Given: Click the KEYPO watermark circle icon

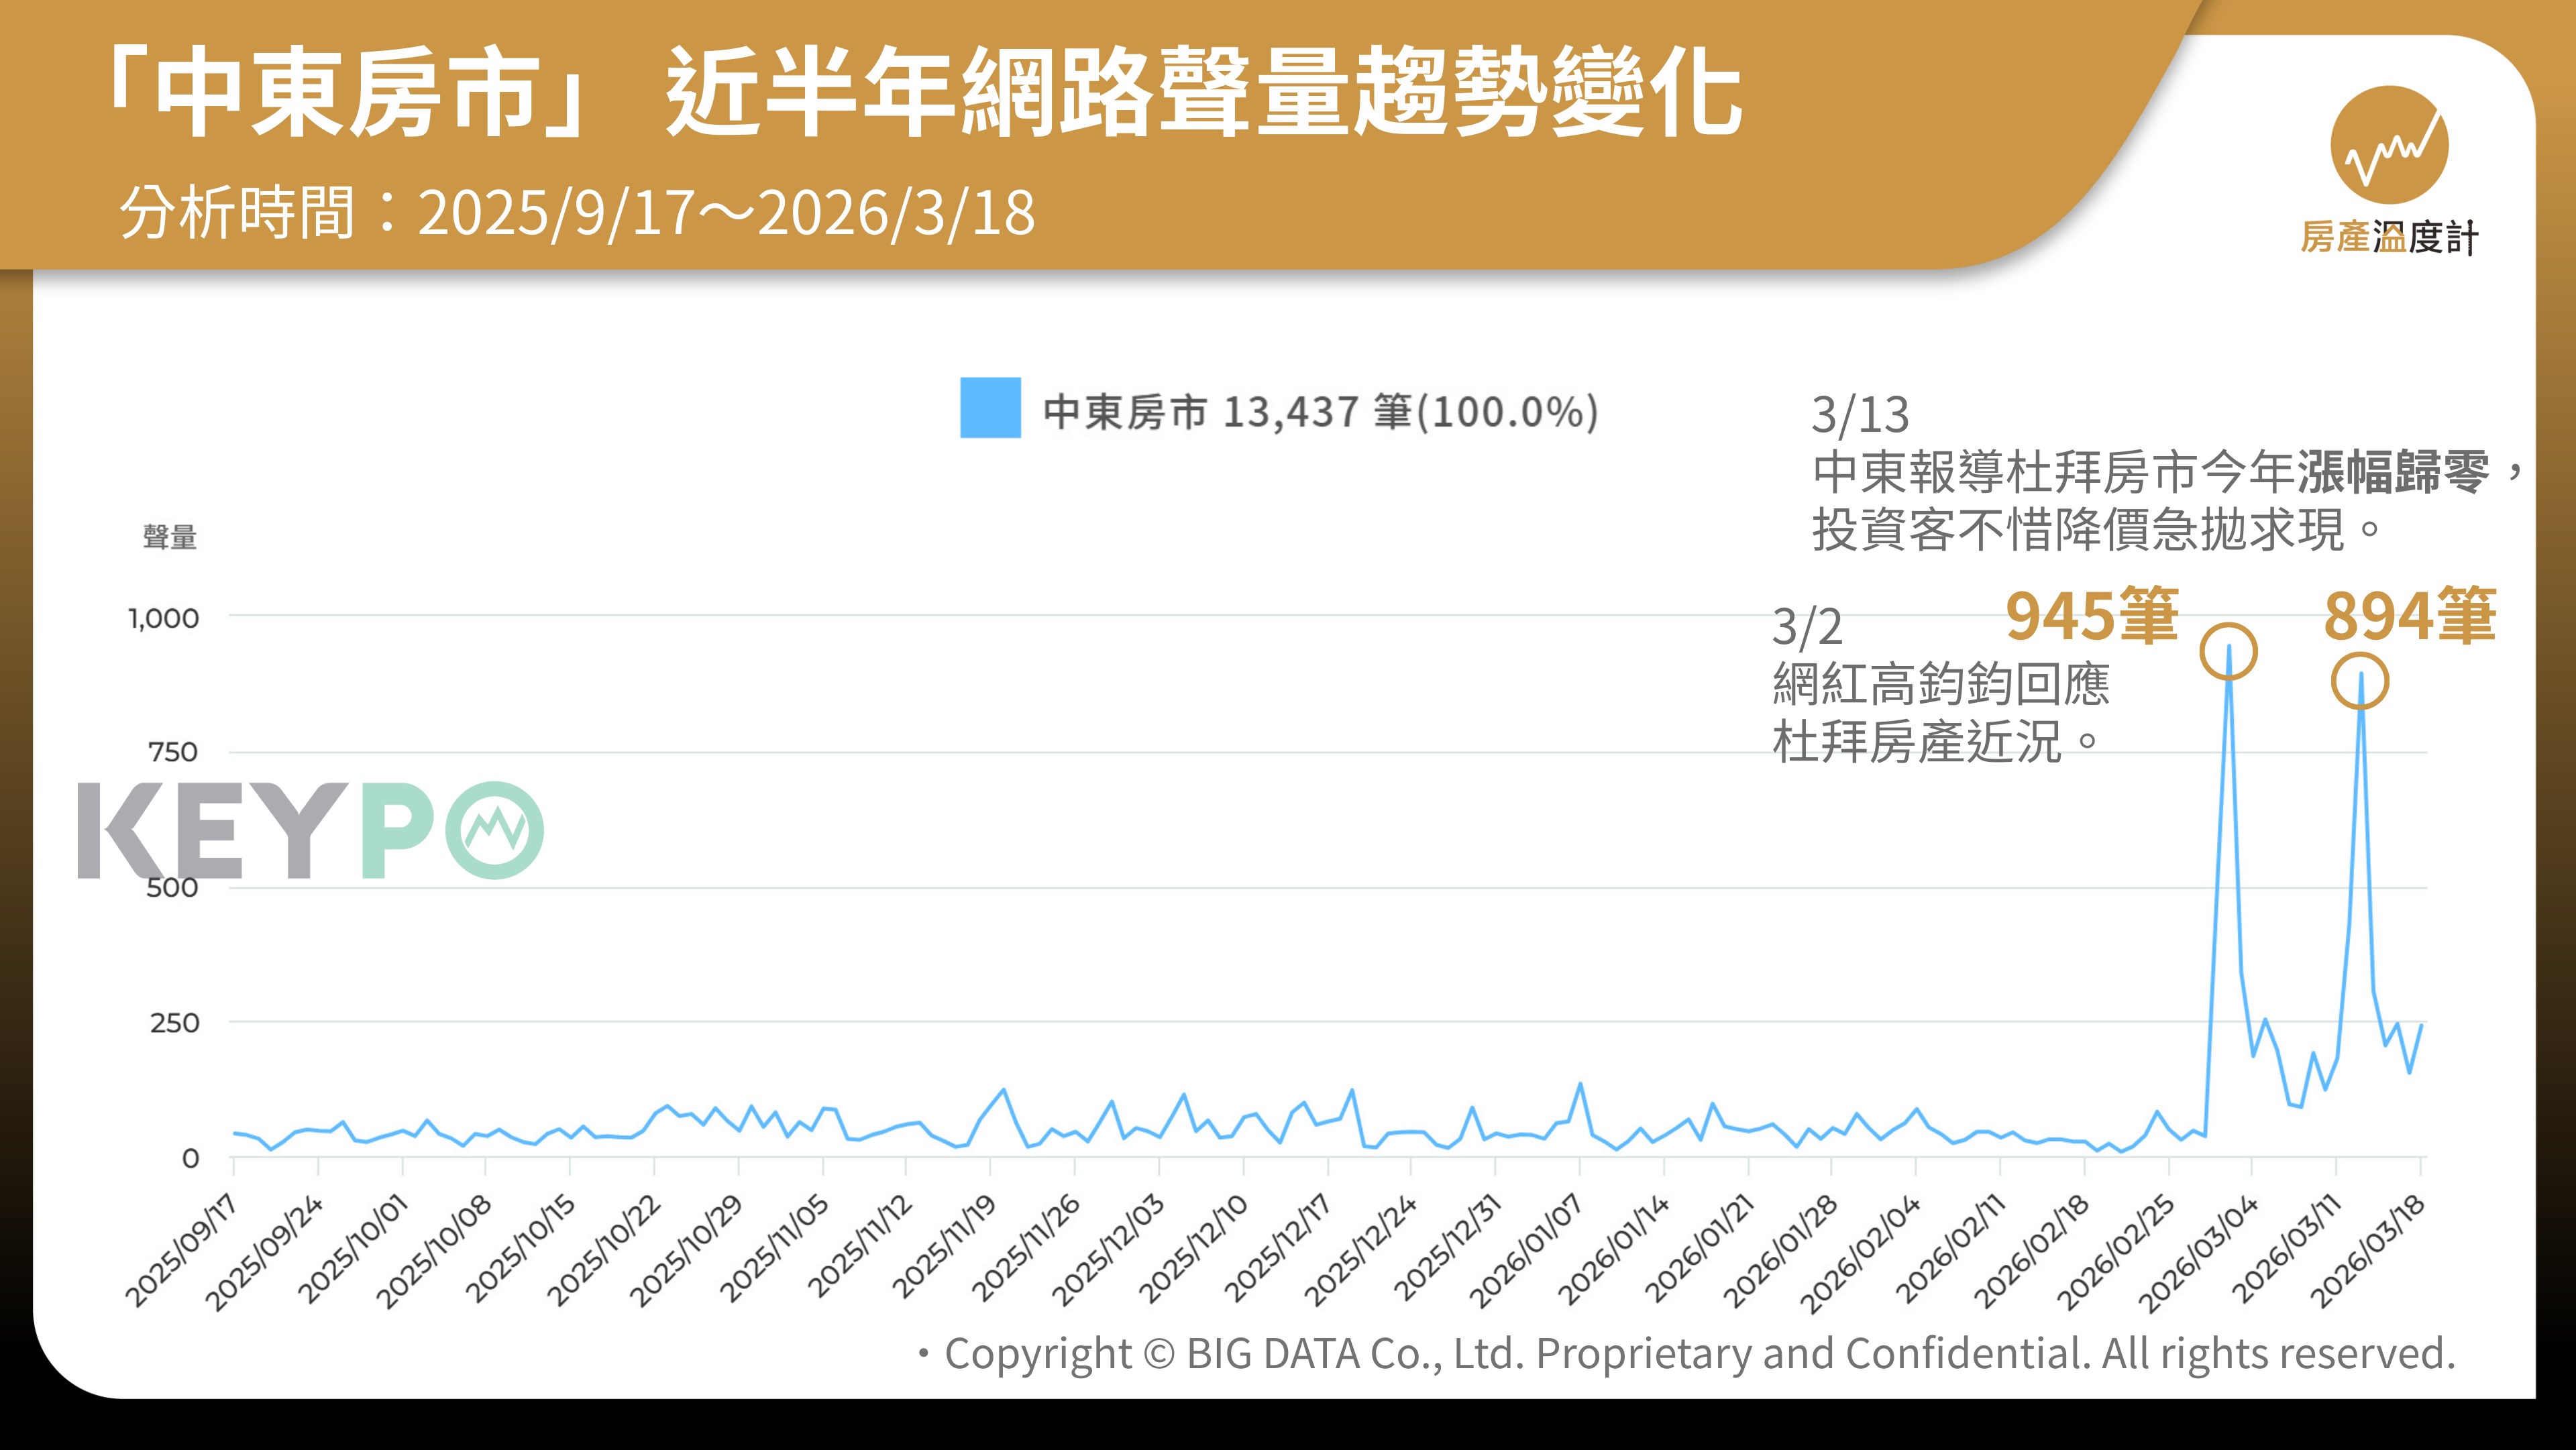Looking at the screenshot, I should 494,830.
